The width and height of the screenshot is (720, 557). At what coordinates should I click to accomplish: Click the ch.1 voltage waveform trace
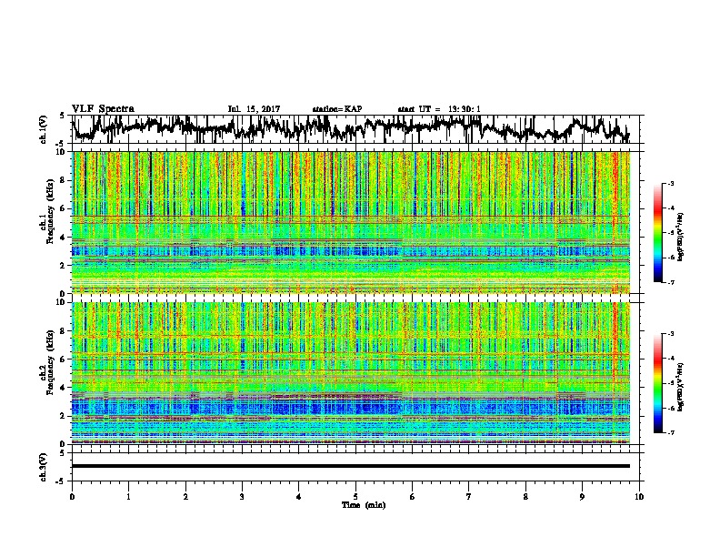pyautogui.click(x=350, y=129)
